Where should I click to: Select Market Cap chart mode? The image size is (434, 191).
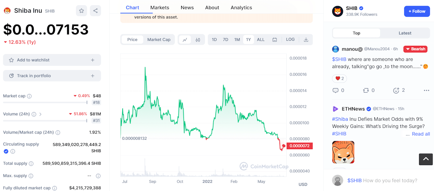click(x=159, y=40)
